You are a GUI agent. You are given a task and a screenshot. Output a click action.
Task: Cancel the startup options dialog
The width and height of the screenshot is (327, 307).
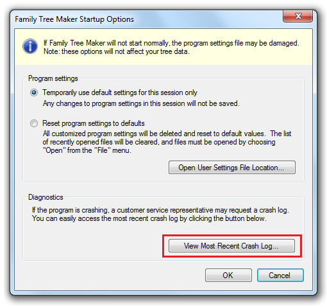coord(280,276)
